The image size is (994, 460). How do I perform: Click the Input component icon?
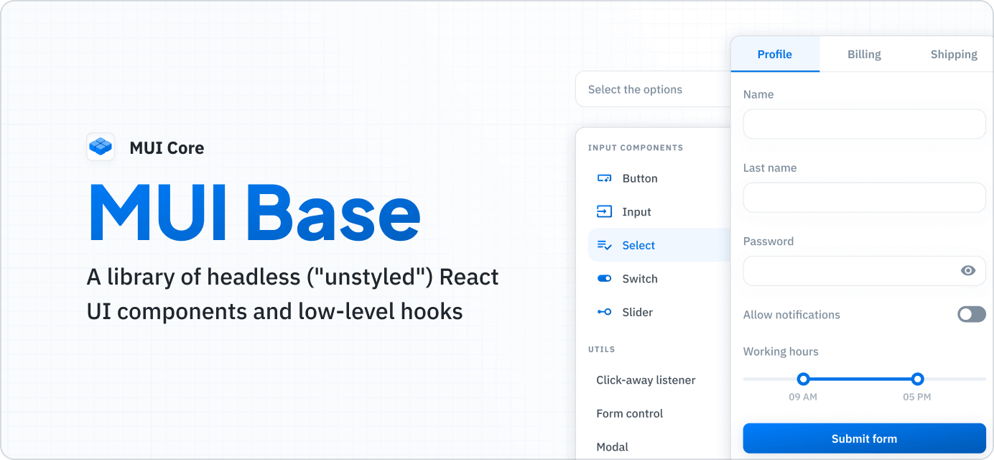coord(603,211)
